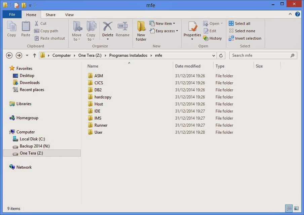The height and width of the screenshot is (215, 304).
Task: Click the Rename icon on the ribbon
Action: point(123,30)
